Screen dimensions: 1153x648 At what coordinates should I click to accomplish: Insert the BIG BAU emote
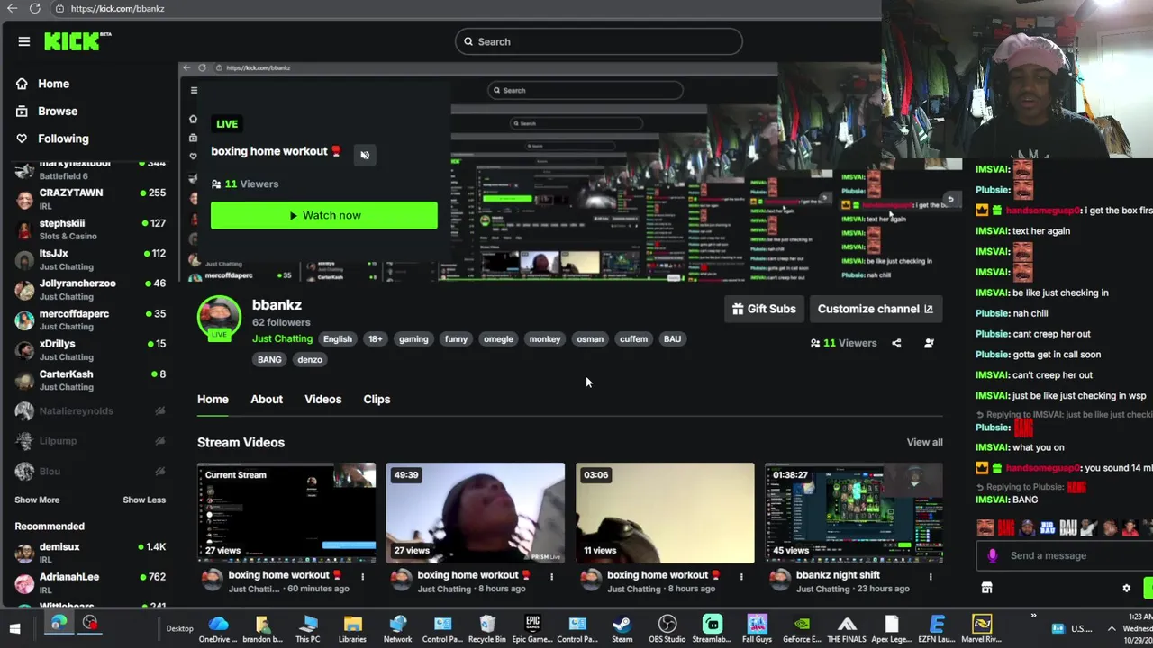pyautogui.click(x=1047, y=528)
